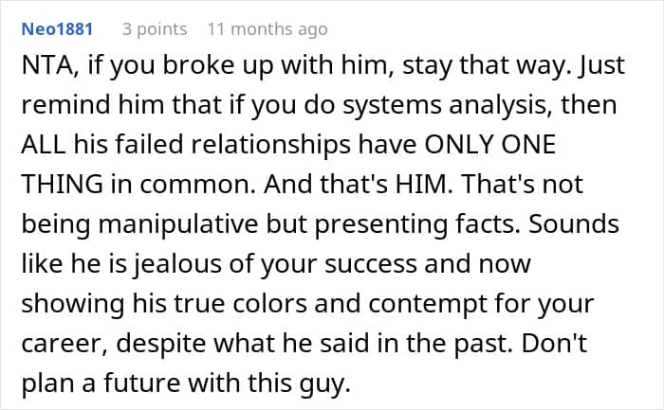
Task: Click the "3 points" score label
Action: point(155,29)
